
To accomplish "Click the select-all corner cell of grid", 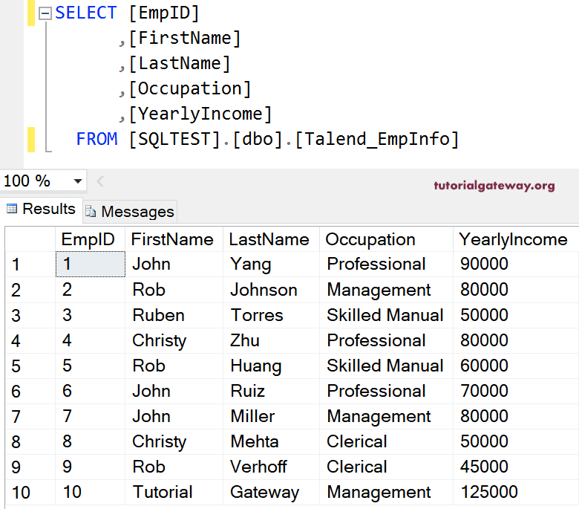I will pos(30,239).
